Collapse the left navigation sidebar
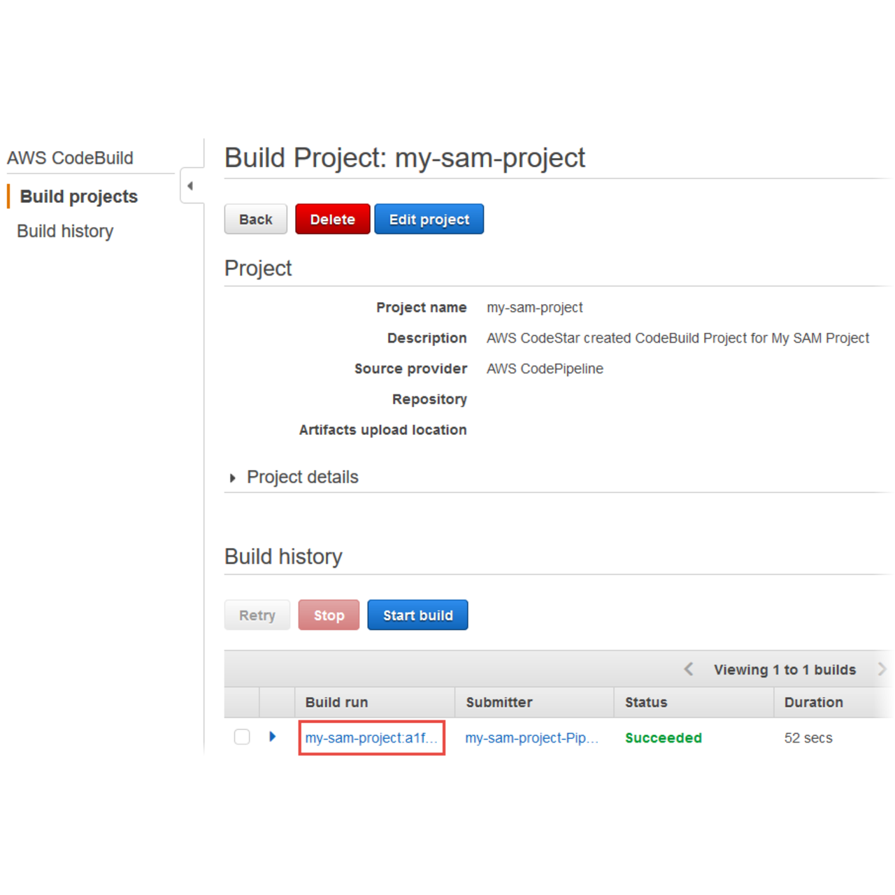Viewport: 895px width, 895px height. click(189, 185)
